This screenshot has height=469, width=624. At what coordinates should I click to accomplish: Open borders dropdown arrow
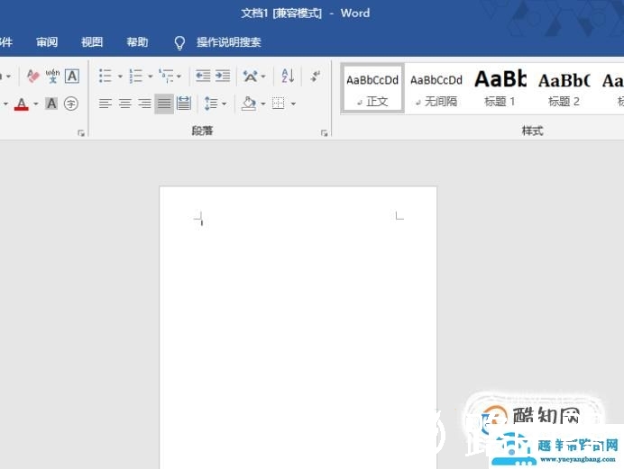[x=293, y=104]
